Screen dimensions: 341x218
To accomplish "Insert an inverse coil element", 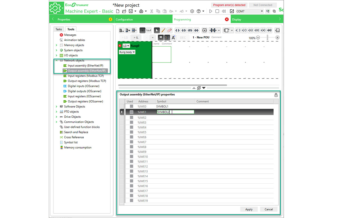I will coord(244,30).
